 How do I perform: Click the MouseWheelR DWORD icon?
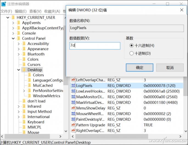(73, 114)
